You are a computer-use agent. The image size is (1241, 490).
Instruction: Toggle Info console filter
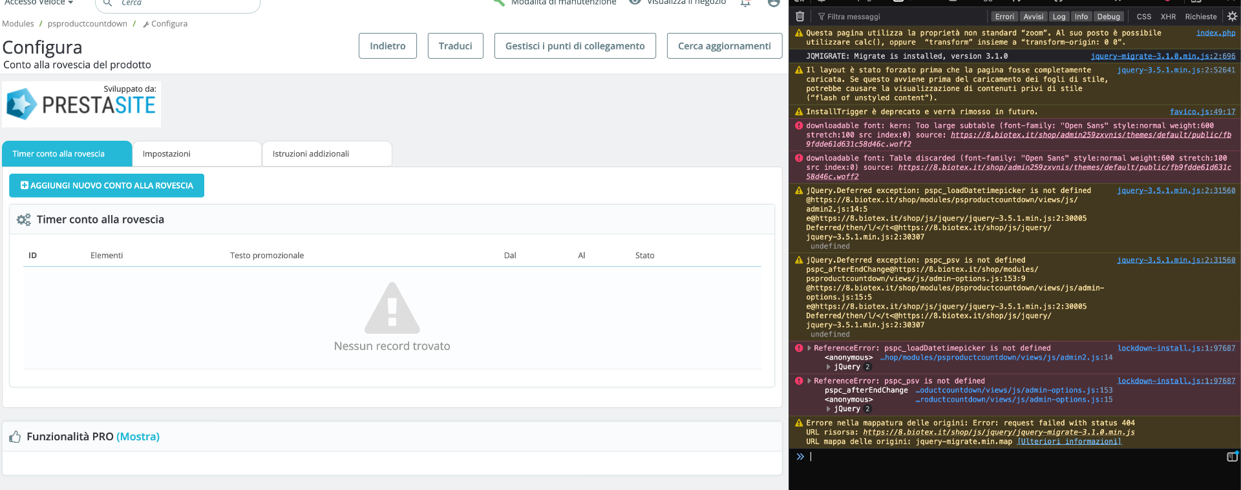pyautogui.click(x=1081, y=17)
